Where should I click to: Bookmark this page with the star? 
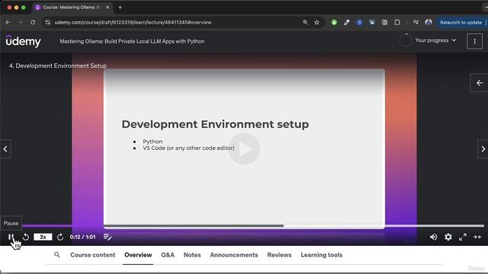(x=316, y=22)
